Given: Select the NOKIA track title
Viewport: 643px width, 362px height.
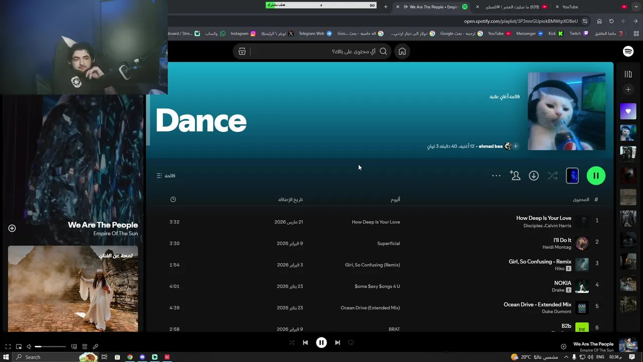Looking at the screenshot, I should (563, 283).
